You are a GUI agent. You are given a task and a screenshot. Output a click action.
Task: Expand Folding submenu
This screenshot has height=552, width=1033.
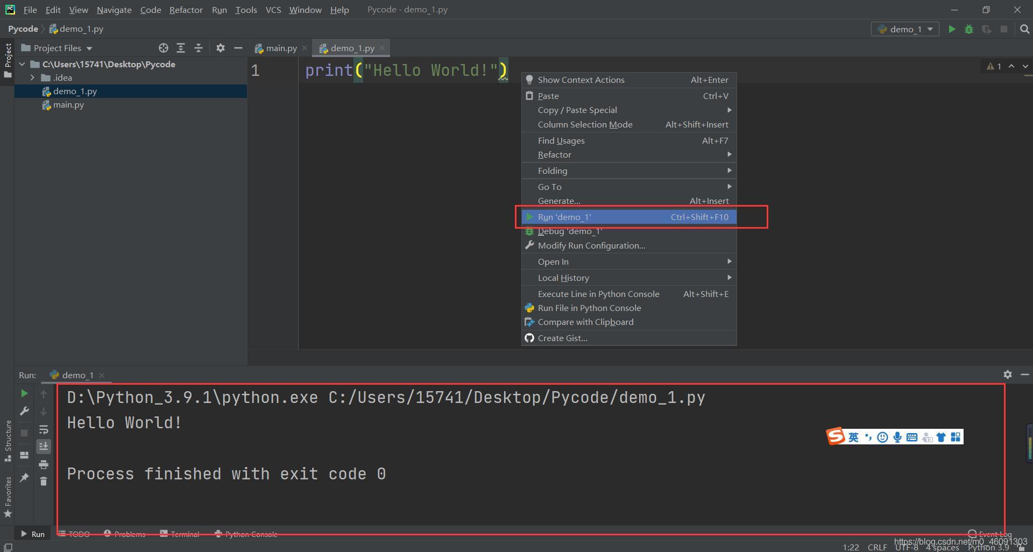(x=629, y=171)
